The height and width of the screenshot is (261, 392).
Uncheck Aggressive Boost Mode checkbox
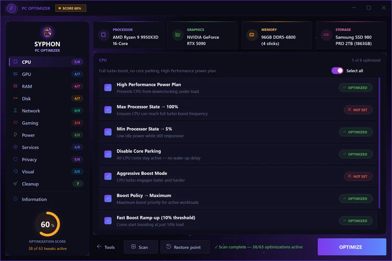coord(108,176)
